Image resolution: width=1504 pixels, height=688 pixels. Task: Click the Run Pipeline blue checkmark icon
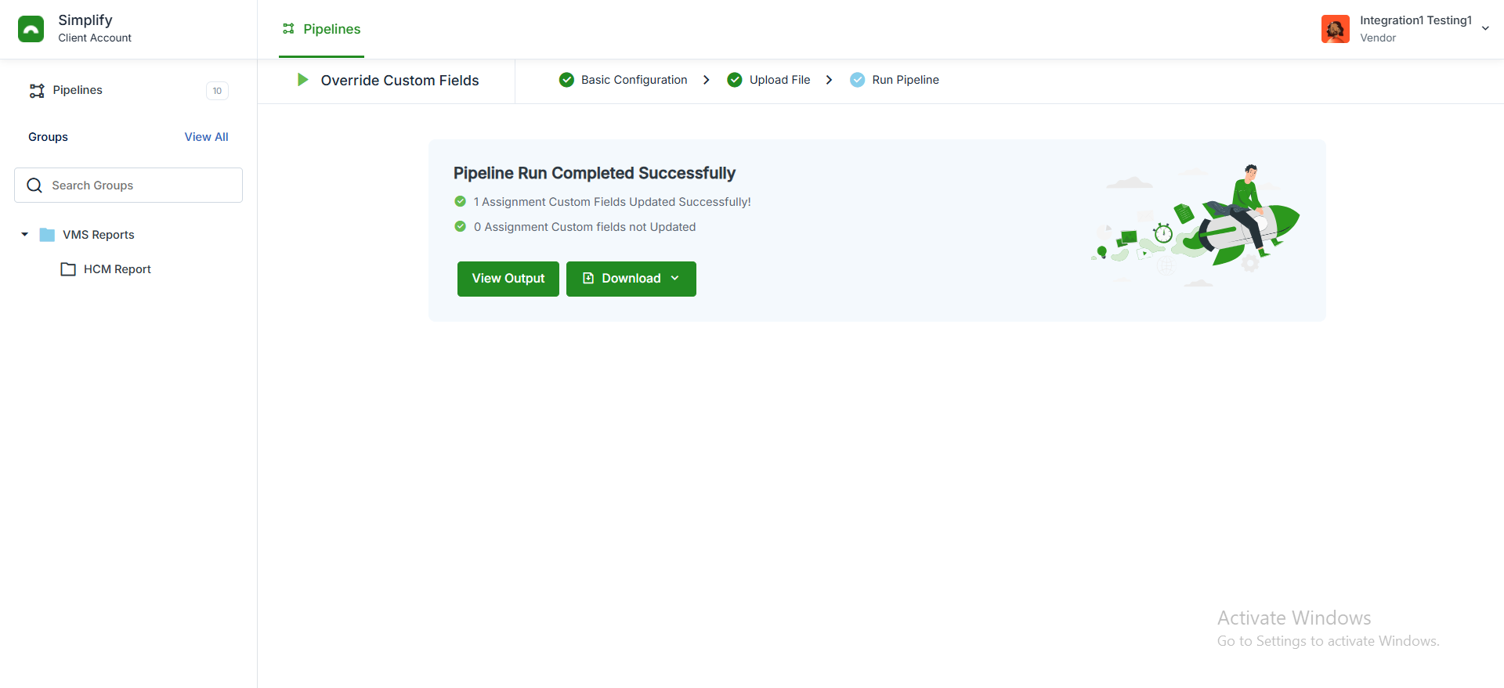[x=858, y=80]
